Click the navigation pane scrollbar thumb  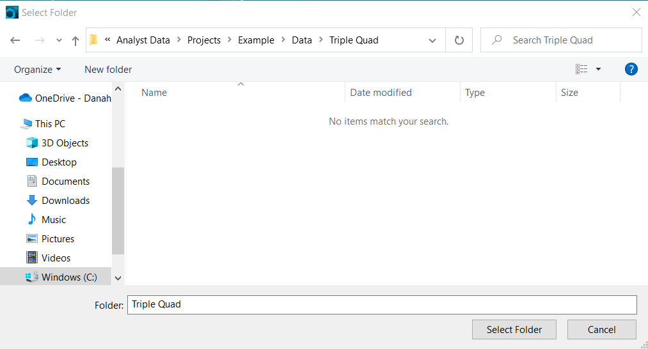tap(118, 211)
